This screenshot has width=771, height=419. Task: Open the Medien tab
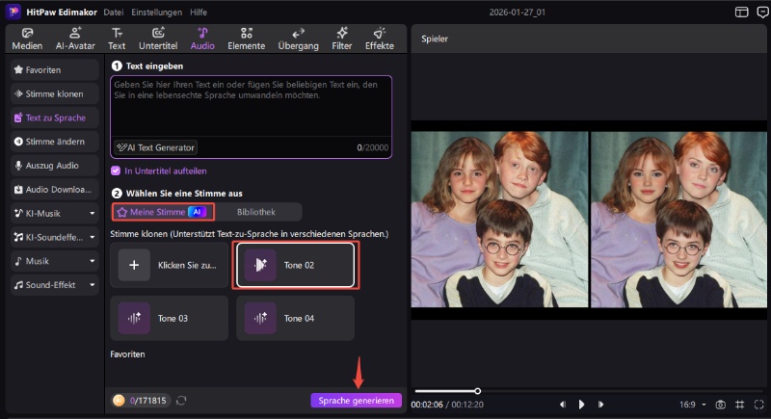[x=27, y=39]
